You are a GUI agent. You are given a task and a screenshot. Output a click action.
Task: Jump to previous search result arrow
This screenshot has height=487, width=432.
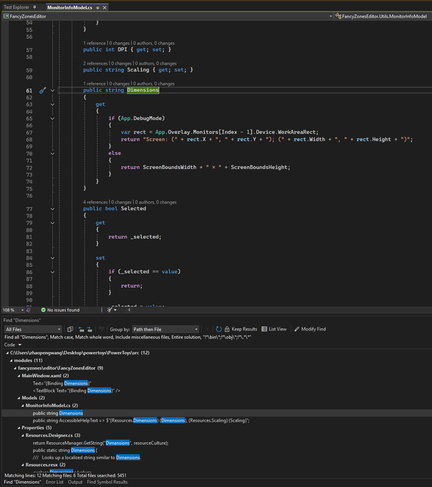click(80, 330)
